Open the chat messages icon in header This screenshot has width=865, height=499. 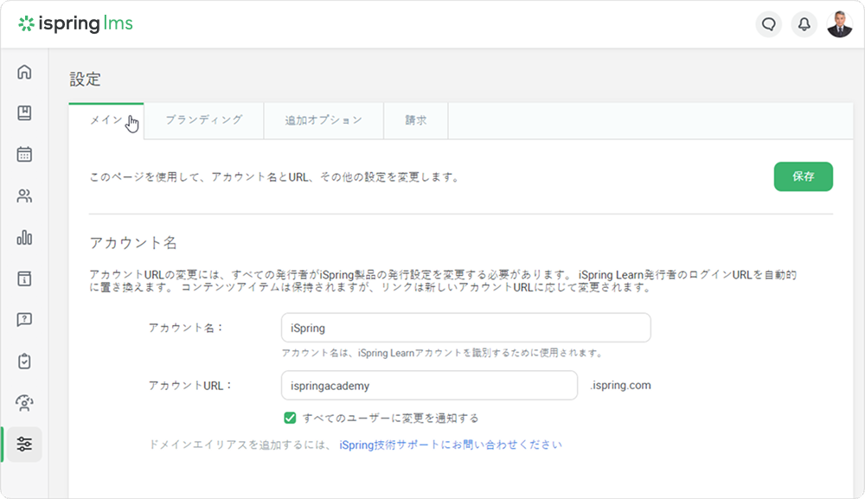(x=768, y=24)
